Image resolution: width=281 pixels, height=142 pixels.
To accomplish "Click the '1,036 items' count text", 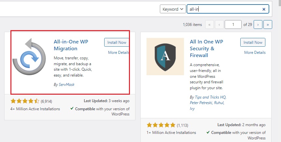I will pyautogui.click(x=192, y=25).
